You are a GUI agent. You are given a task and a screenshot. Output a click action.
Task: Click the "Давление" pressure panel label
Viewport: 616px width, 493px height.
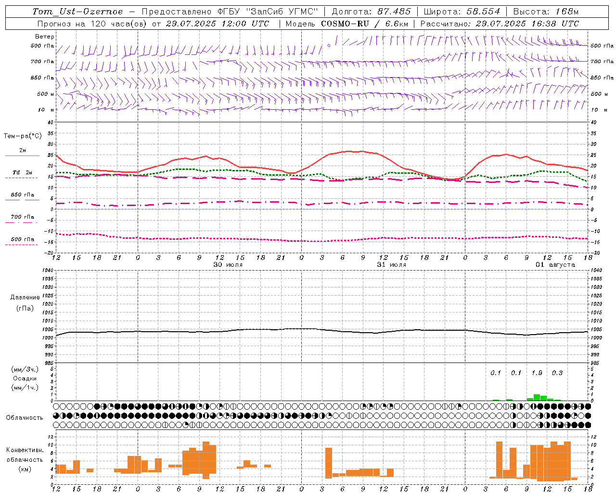click(x=25, y=298)
